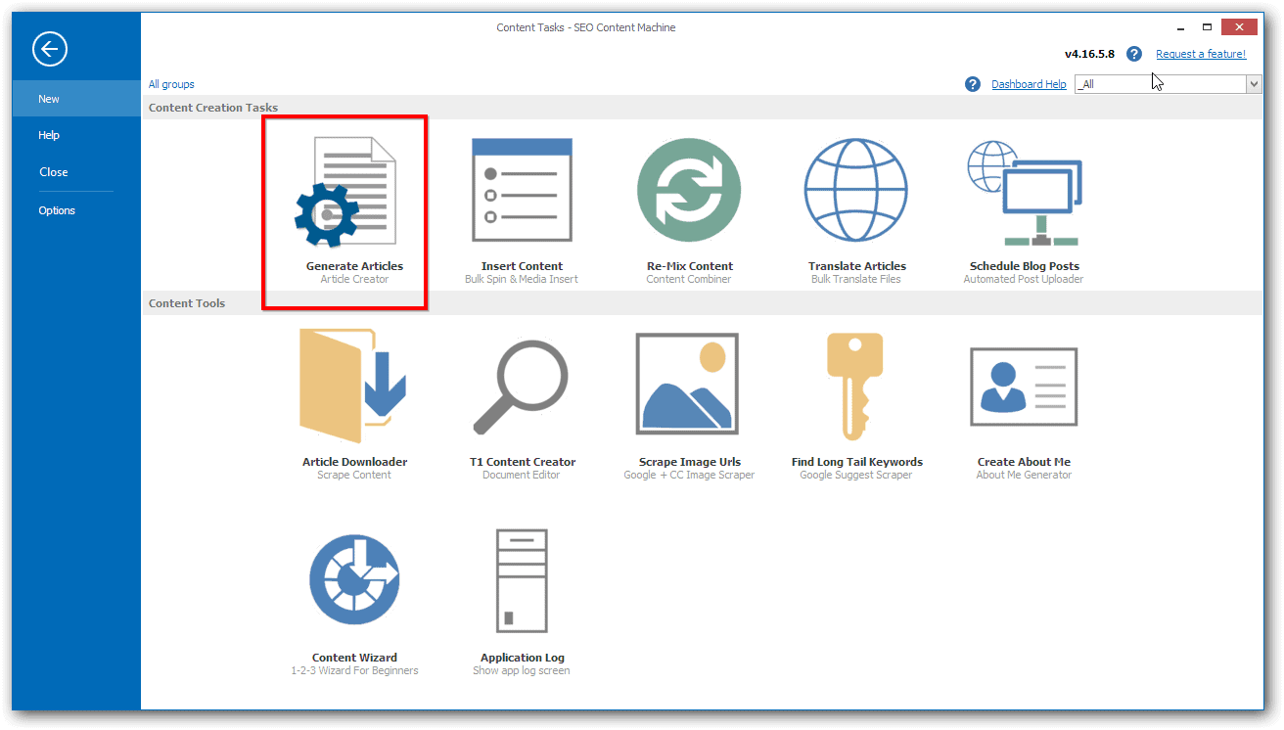
Task: Click the Application Log label
Action: (x=522, y=658)
